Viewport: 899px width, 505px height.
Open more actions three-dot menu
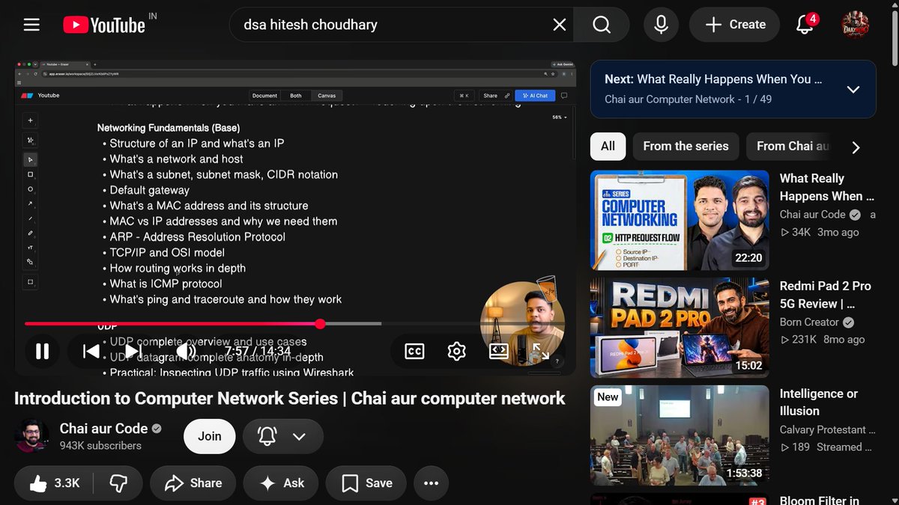point(431,483)
